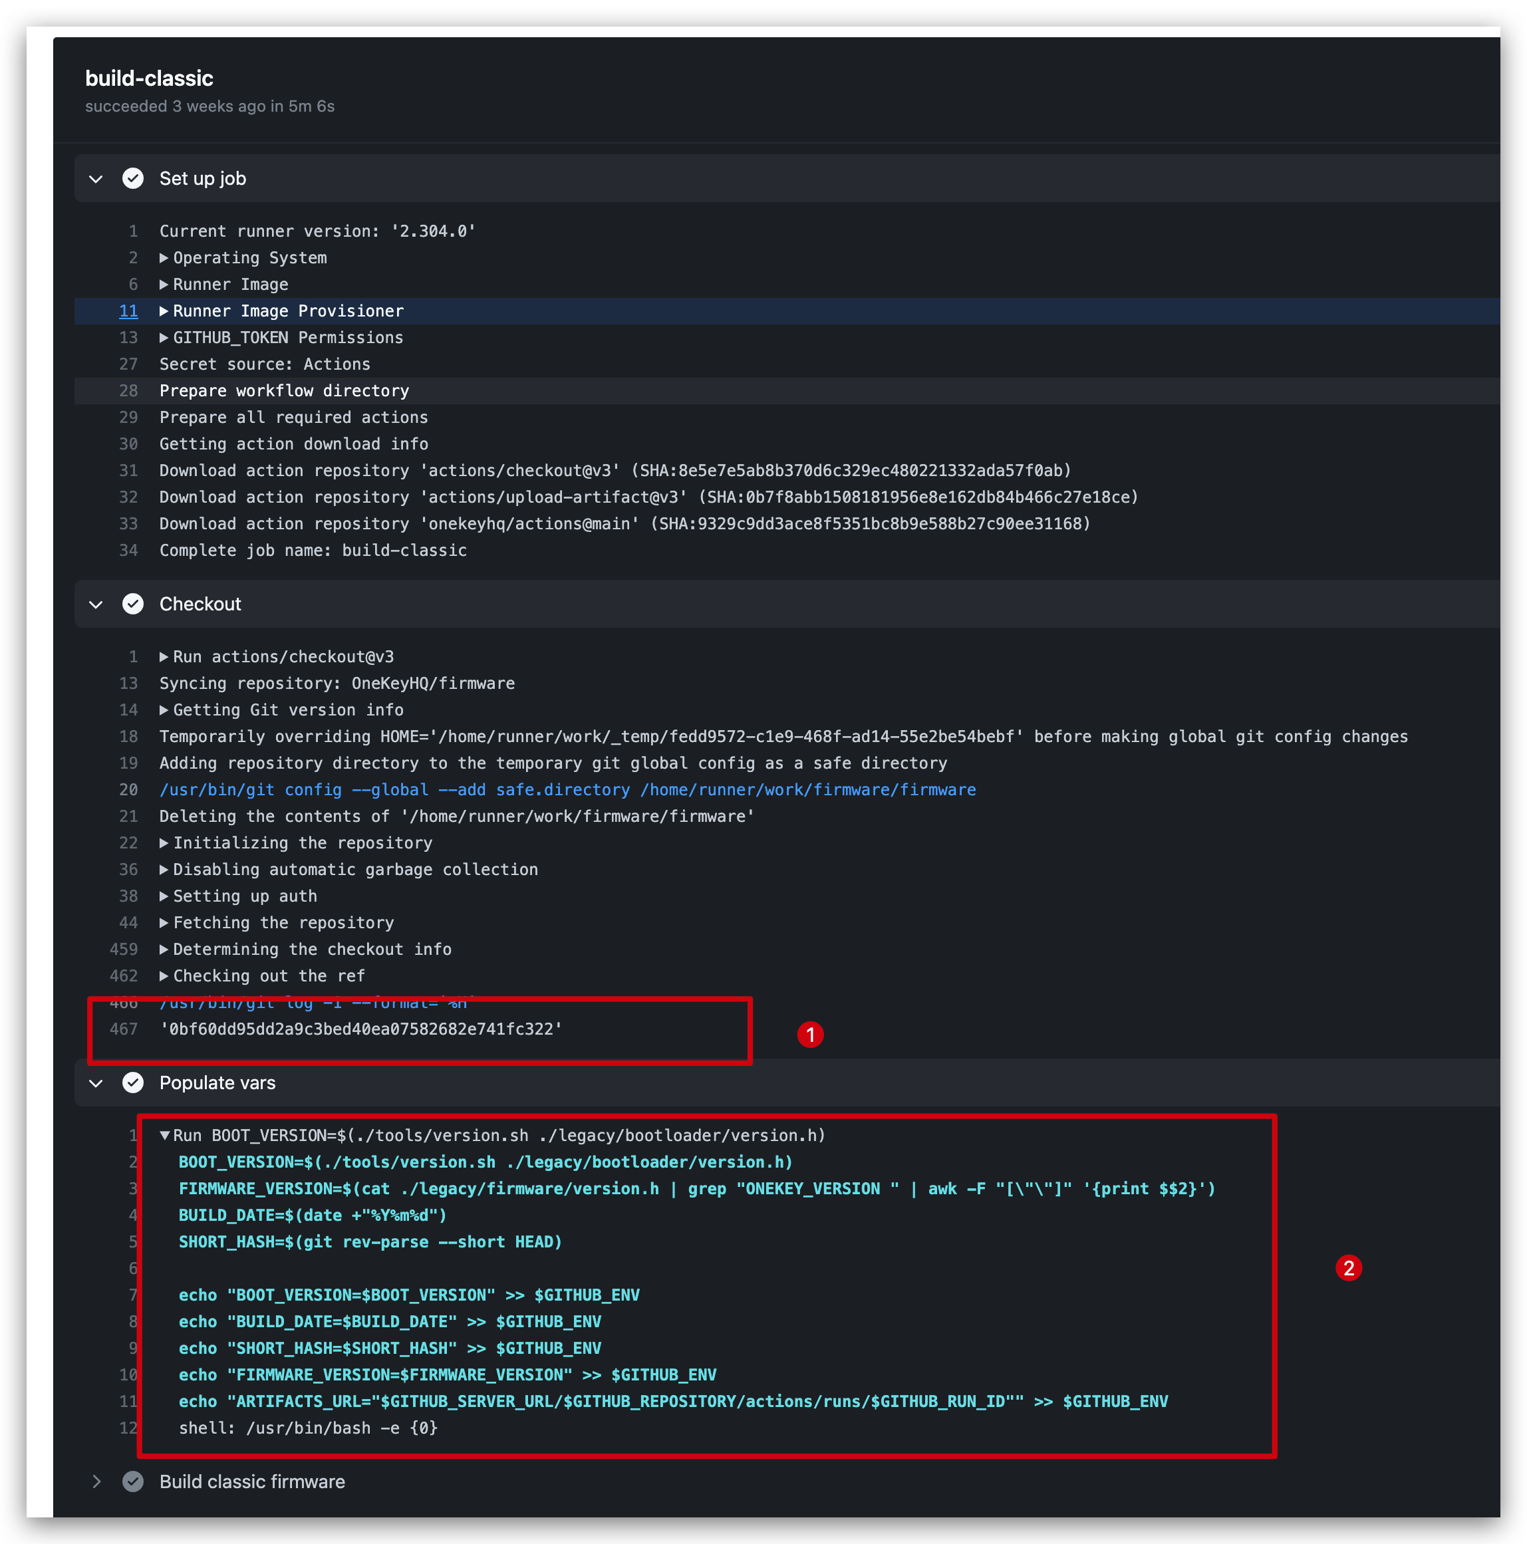Select the Populate vars step header
Viewport: 1527px width, 1544px height.
point(217,1083)
